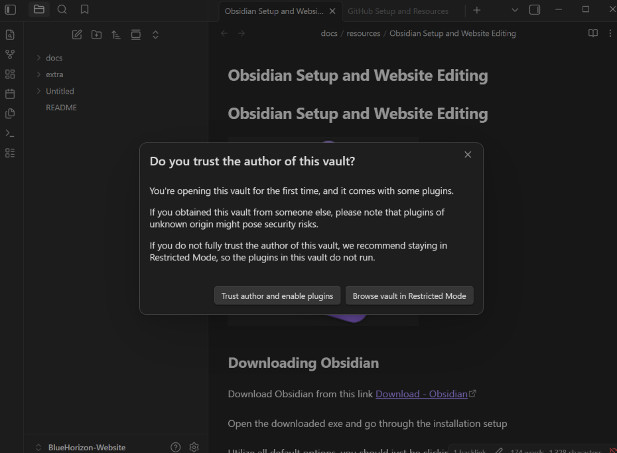Click text starting "You're opening this vault"
This screenshot has height=453, width=617.
pos(301,191)
